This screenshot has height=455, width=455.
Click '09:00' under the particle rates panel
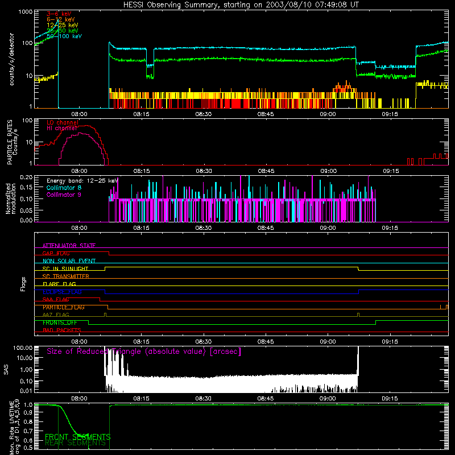point(328,171)
